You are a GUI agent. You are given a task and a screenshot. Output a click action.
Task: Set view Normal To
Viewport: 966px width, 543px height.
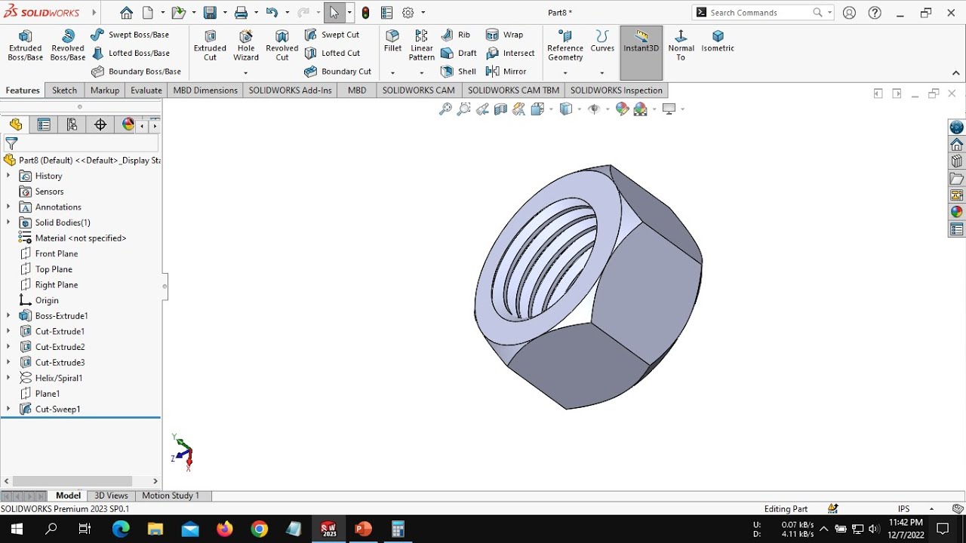tap(681, 46)
